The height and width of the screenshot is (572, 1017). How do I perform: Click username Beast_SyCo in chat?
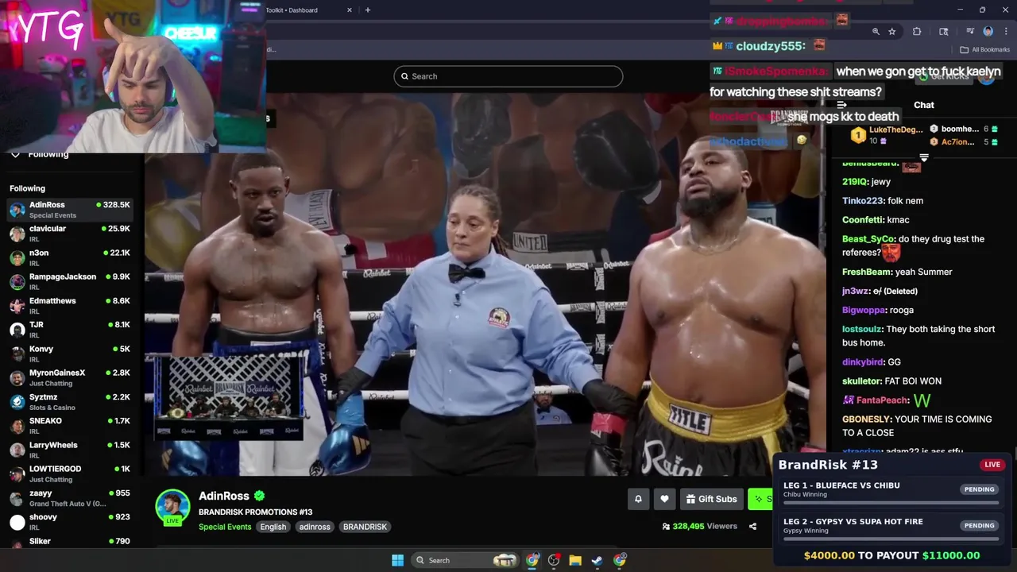868,239
